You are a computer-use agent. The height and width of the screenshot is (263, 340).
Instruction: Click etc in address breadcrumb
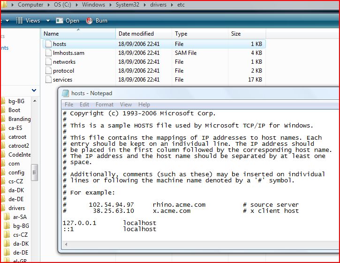[181, 5]
